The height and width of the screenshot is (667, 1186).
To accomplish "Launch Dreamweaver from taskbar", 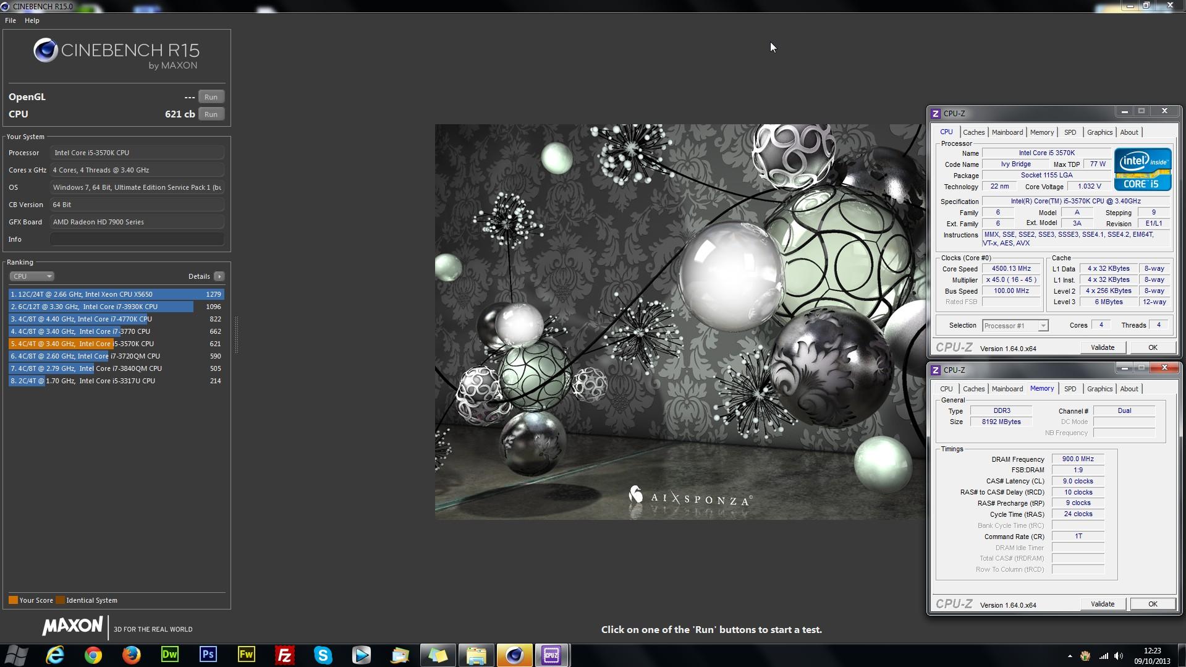I will pyautogui.click(x=170, y=655).
